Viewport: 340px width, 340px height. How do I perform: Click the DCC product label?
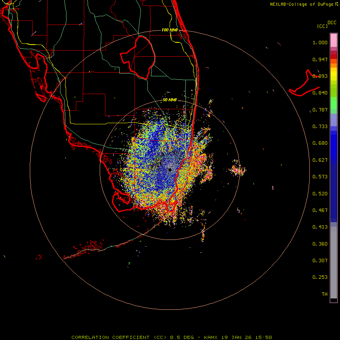332,23
